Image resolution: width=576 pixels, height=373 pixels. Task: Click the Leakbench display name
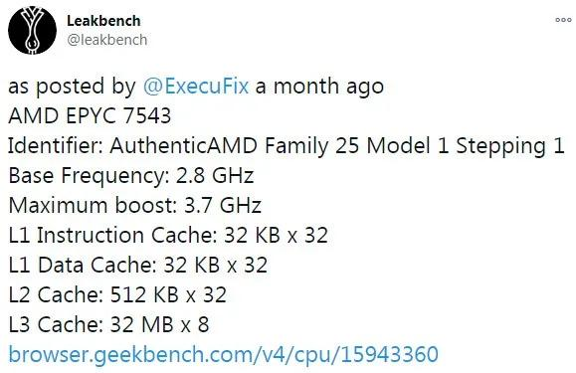tap(103, 21)
